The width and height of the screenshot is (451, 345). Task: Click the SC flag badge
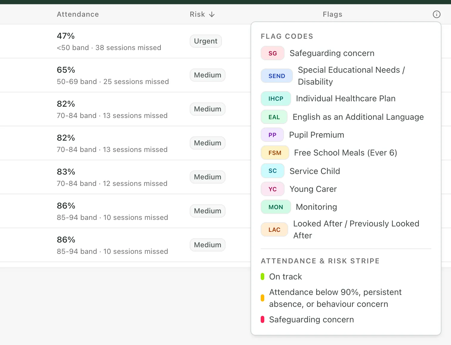[273, 171]
